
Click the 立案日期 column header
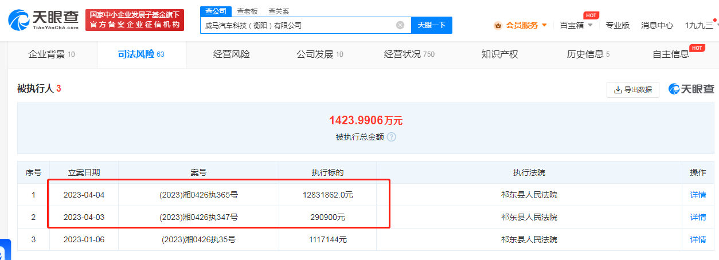[84, 172]
